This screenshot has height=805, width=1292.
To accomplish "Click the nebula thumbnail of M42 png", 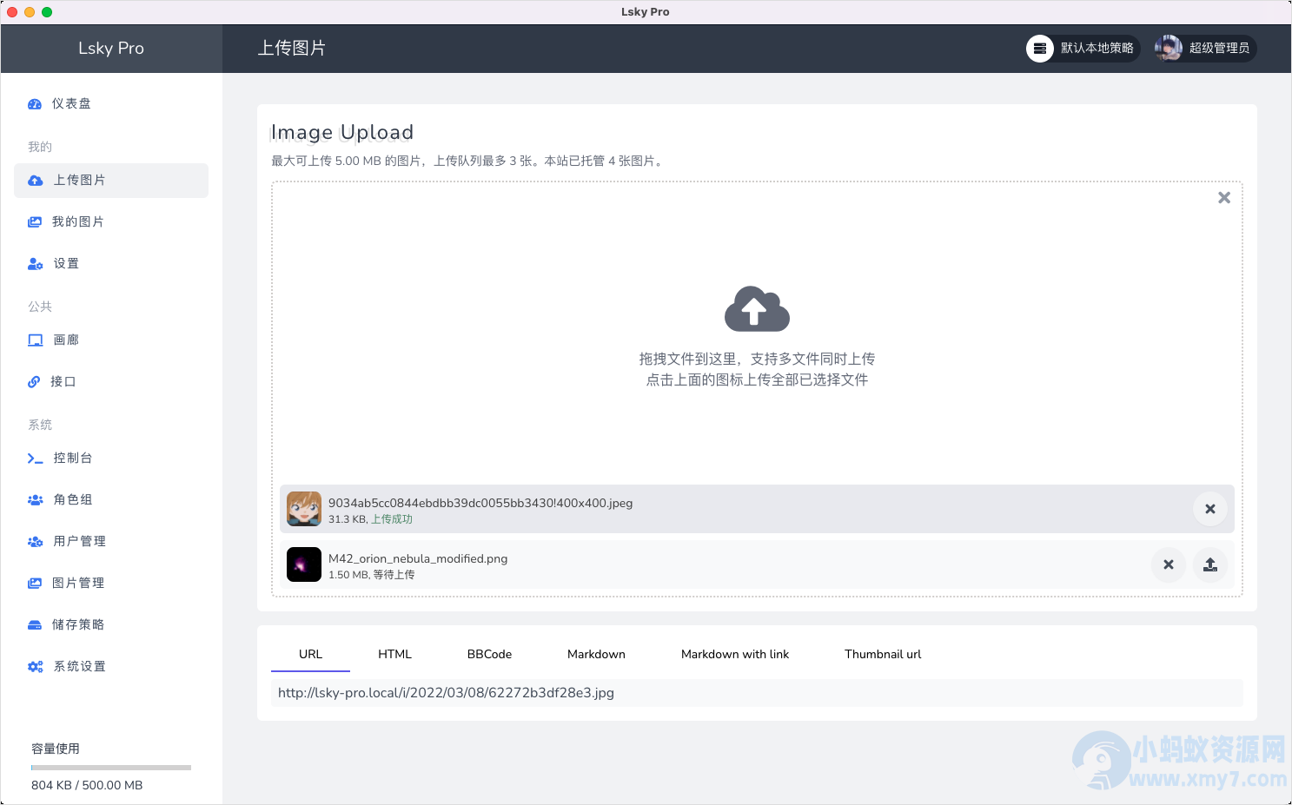I will tap(304, 564).
